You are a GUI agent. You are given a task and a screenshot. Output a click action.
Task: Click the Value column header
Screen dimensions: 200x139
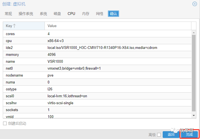click(x=118, y=26)
